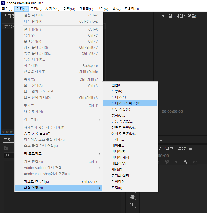Choose 동기화 설정... preferences

130,176
